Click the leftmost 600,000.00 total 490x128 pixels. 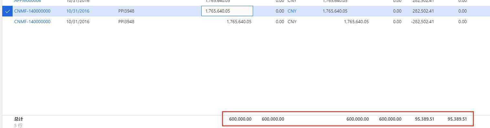[x=240, y=119]
